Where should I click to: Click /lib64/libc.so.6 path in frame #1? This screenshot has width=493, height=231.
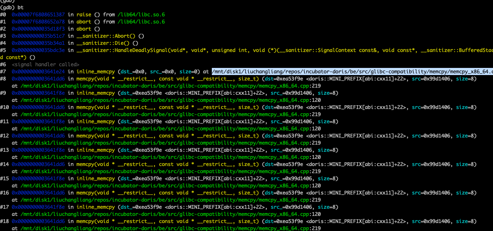click(142, 22)
